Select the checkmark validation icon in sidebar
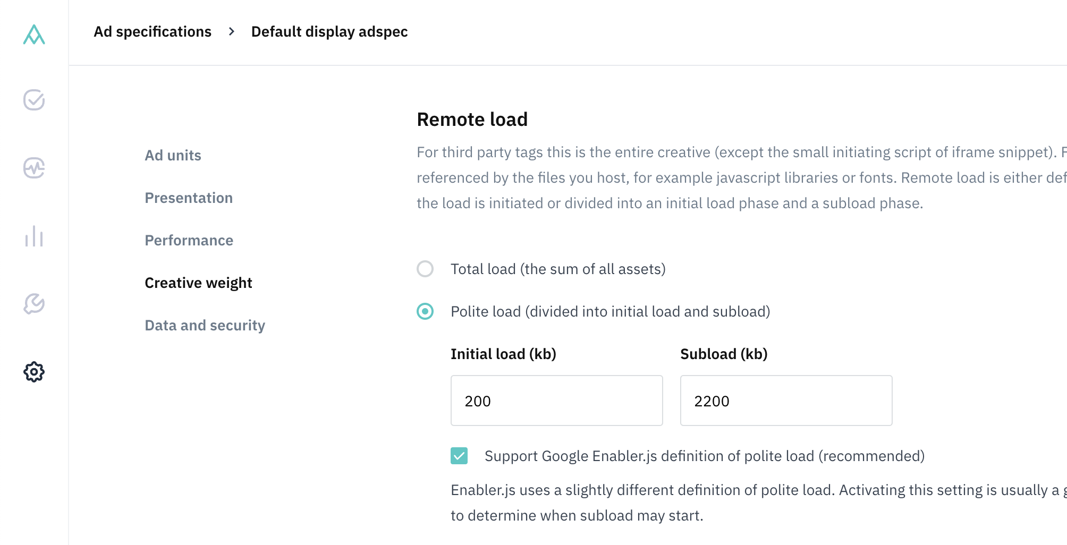This screenshot has height=545, width=1067. click(33, 100)
